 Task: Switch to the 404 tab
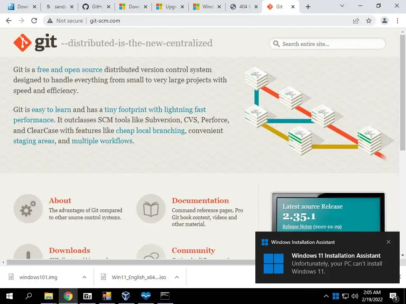(244, 7)
